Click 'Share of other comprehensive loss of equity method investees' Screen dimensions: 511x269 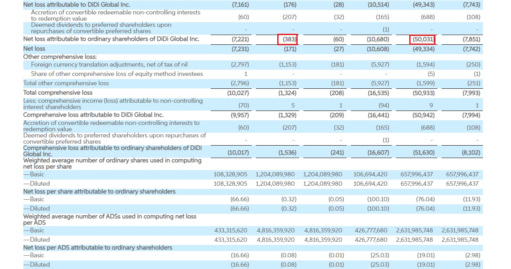point(117,74)
